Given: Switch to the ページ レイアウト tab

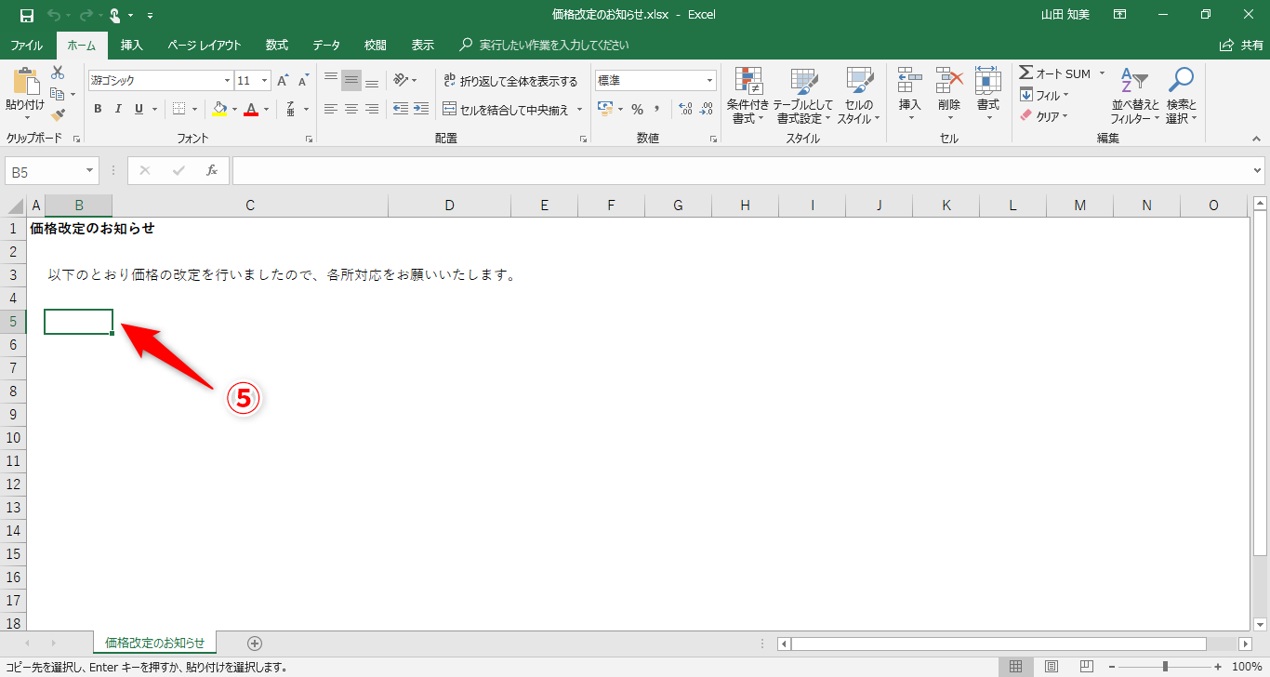Looking at the screenshot, I should [x=205, y=45].
